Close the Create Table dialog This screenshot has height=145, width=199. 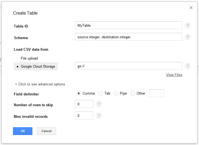(191, 8)
